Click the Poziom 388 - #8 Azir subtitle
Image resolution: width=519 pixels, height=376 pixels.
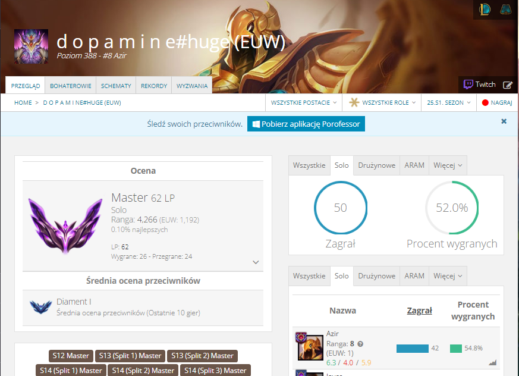pos(92,56)
